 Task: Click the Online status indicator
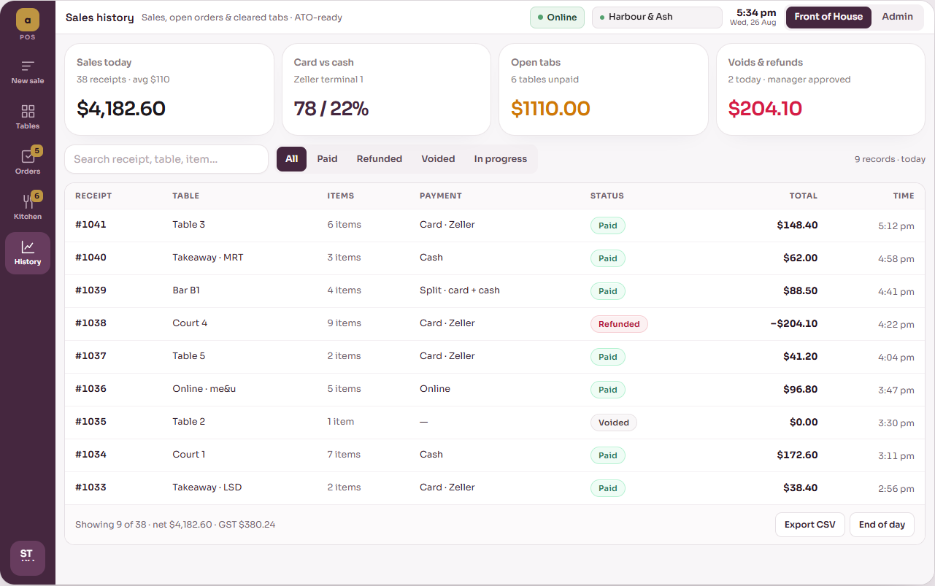(557, 18)
